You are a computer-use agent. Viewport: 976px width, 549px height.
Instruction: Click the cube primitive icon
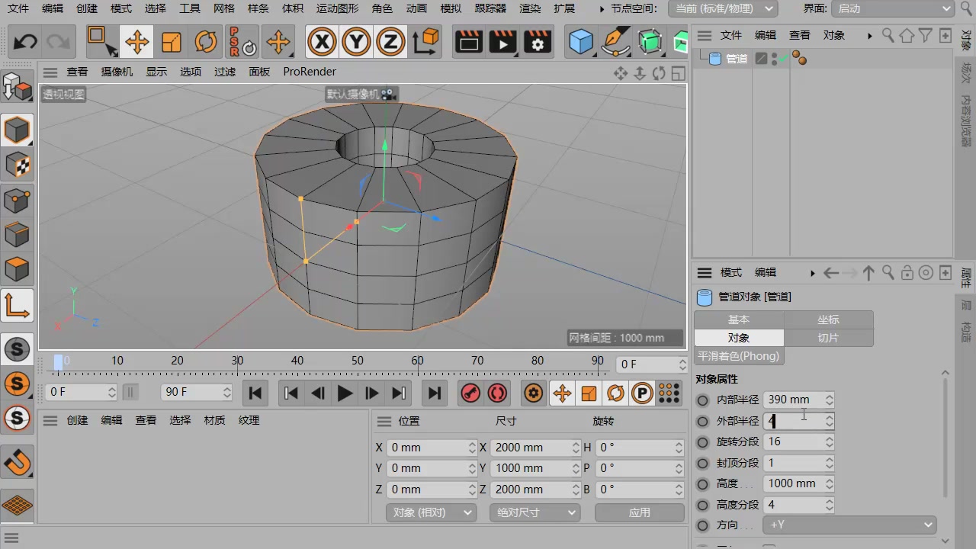[581, 42]
